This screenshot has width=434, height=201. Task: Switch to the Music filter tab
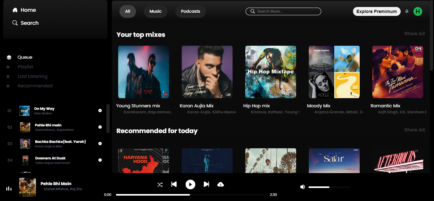pyautogui.click(x=155, y=11)
